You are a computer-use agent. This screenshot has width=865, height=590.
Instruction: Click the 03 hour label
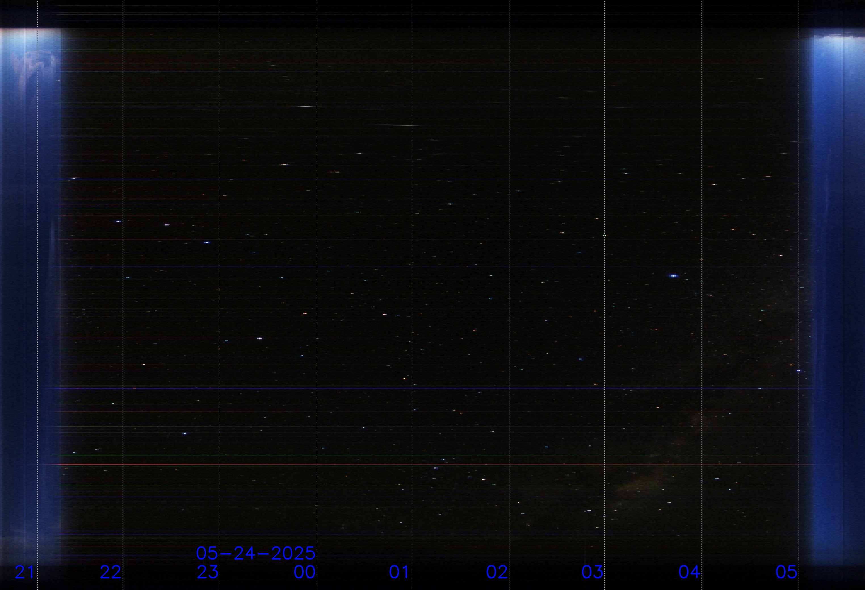(x=592, y=572)
